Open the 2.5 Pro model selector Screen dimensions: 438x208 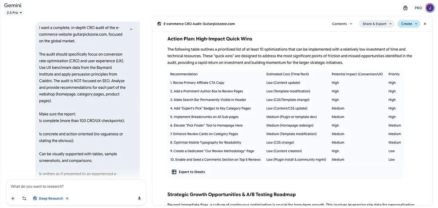[14, 13]
